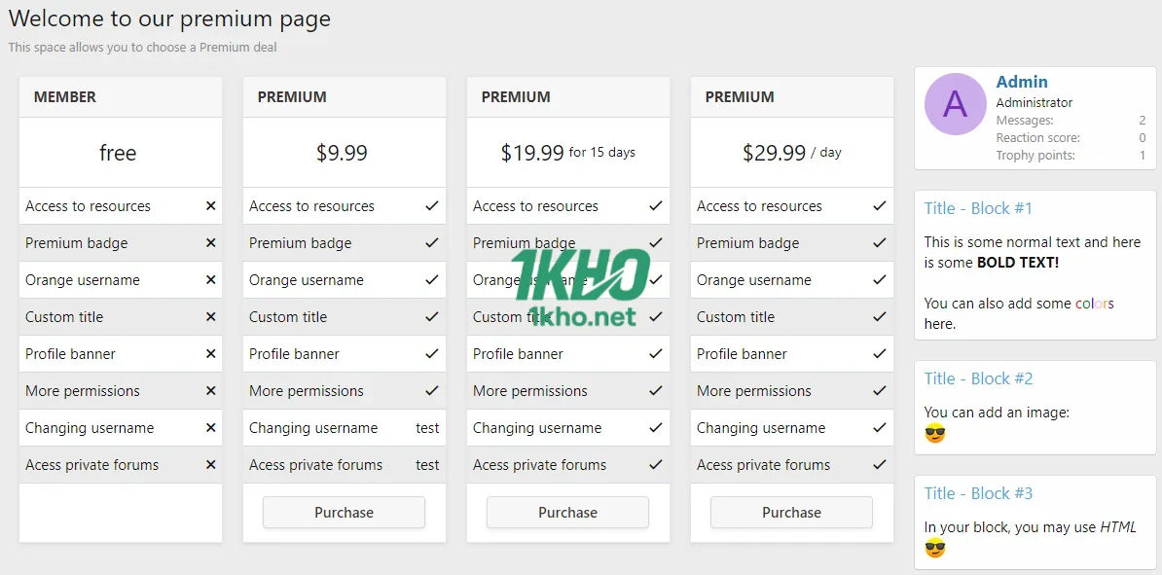Open the Title - Block #2 link
Screen dimensions: 1162x575
point(977,378)
